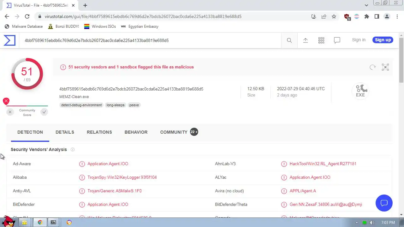This screenshot has height=227, width=404.
Task: Open the notifications comment icon
Action: (x=337, y=40)
